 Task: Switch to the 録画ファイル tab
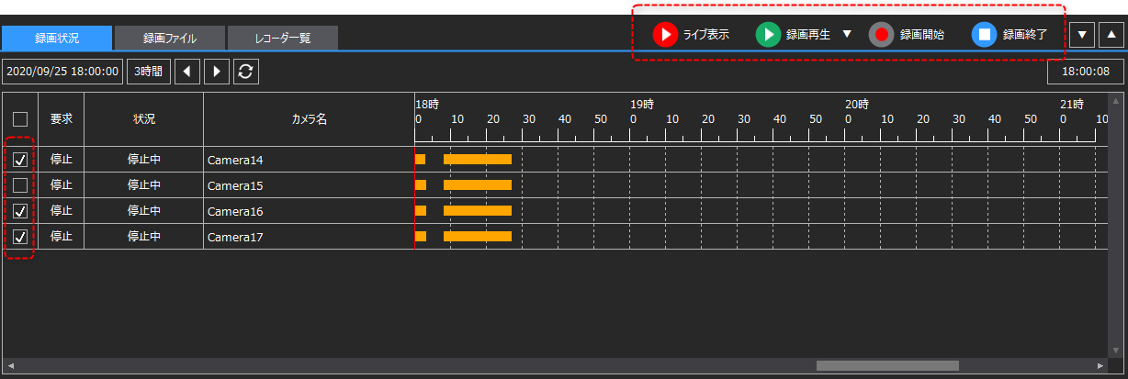click(x=170, y=39)
